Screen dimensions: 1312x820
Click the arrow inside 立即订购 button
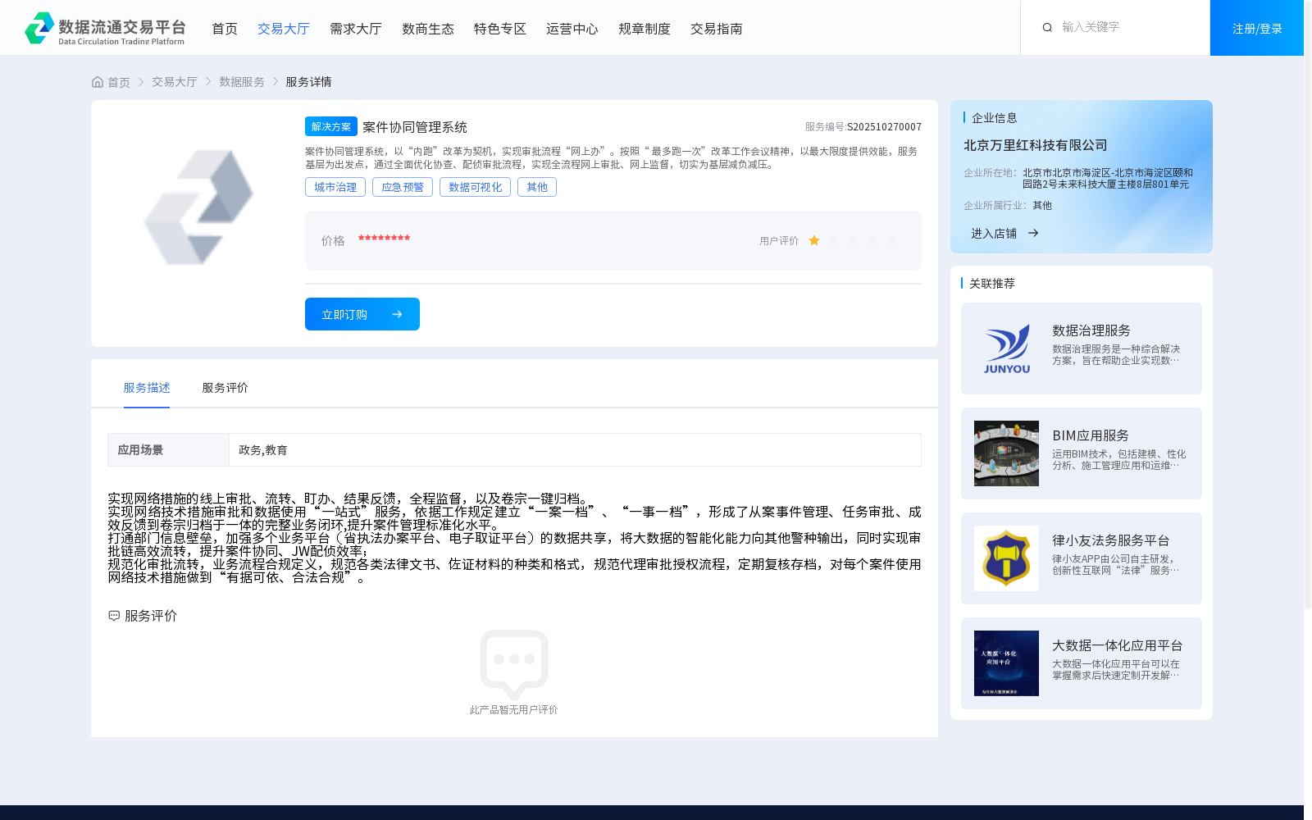tap(397, 314)
